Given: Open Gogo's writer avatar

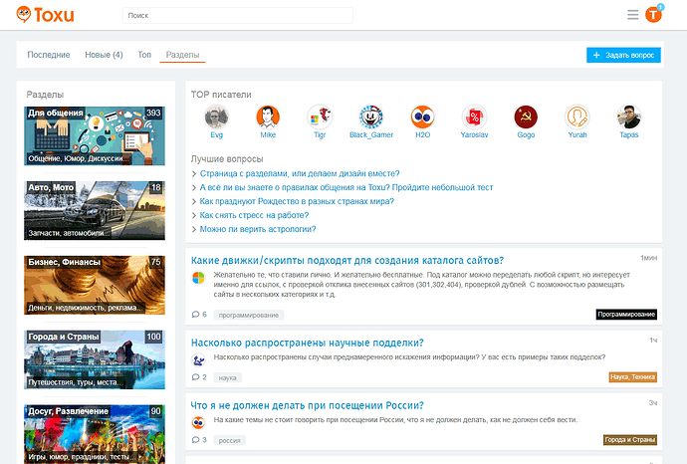Looking at the screenshot, I should pos(526,116).
